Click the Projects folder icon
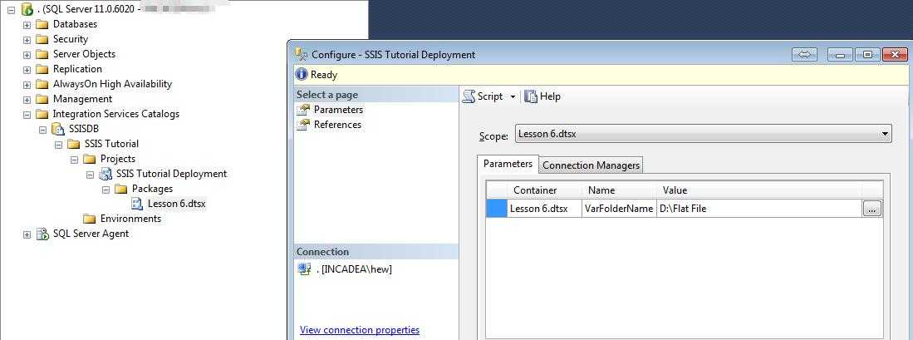 click(89, 159)
